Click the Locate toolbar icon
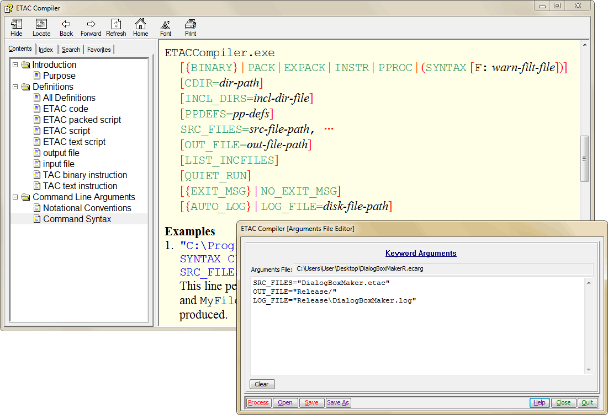Image resolution: width=608 pixels, height=415 pixels. click(41, 27)
